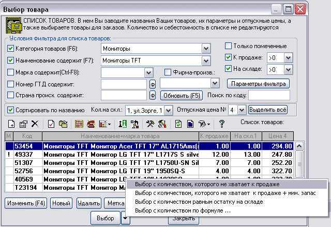Open the Марка содержит dropdown

[148, 73]
